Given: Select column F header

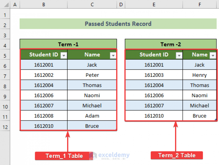Looking at the screenshot, I should [200, 5].
